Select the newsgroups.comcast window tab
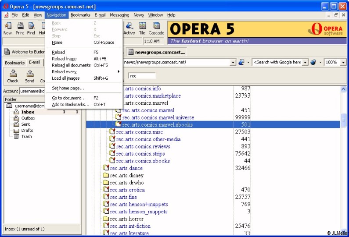The width and height of the screenshot is (349, 237). tap(157, 52)
